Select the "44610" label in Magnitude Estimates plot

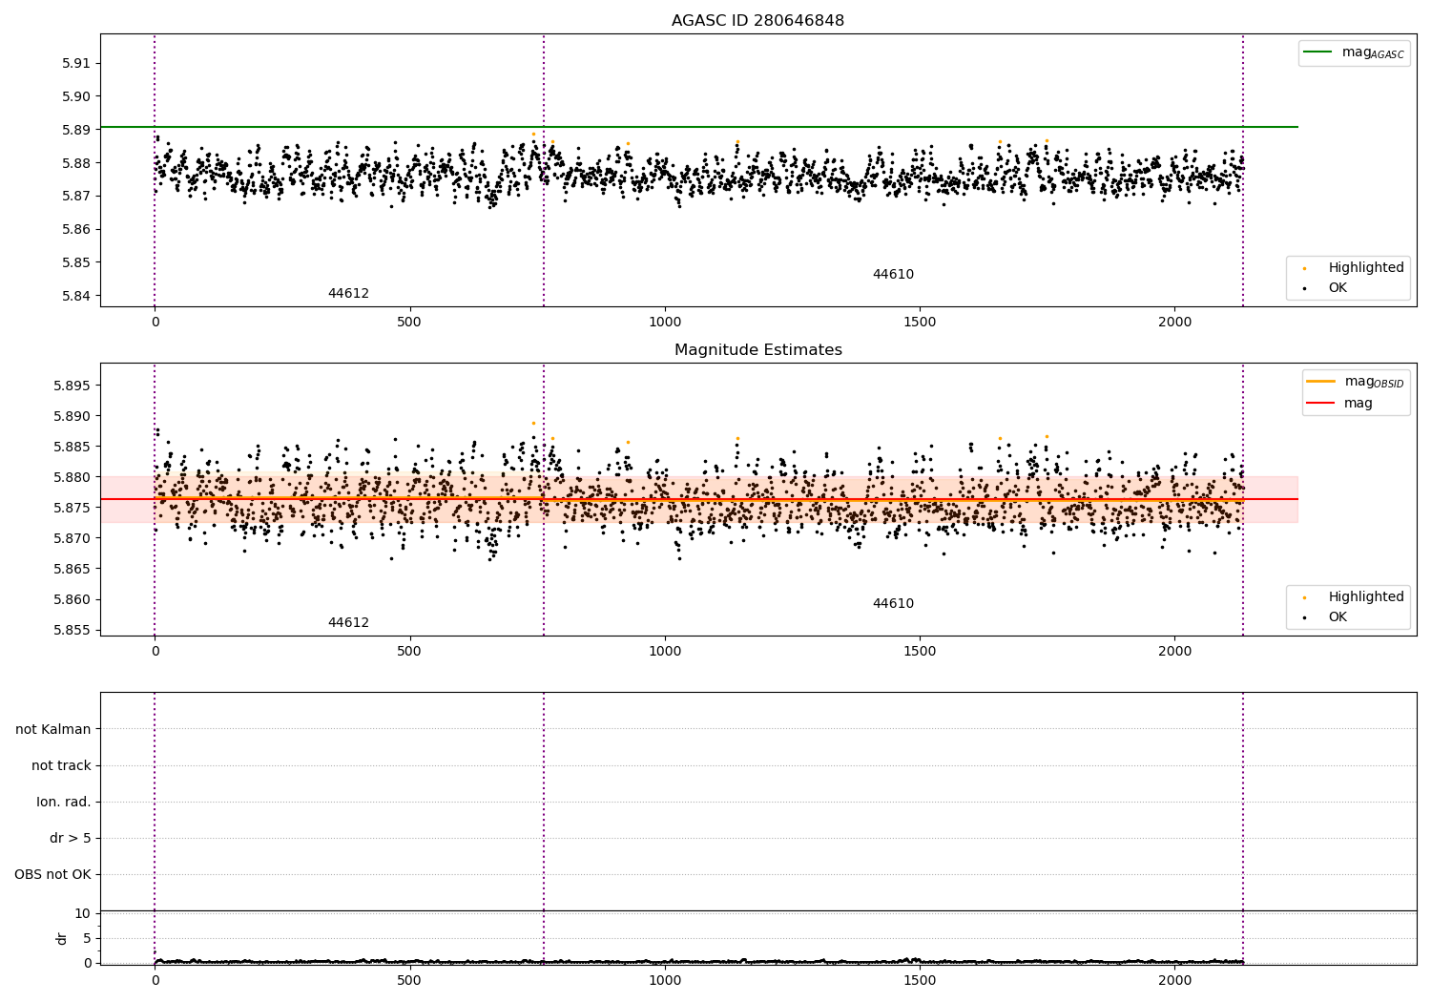893,603
